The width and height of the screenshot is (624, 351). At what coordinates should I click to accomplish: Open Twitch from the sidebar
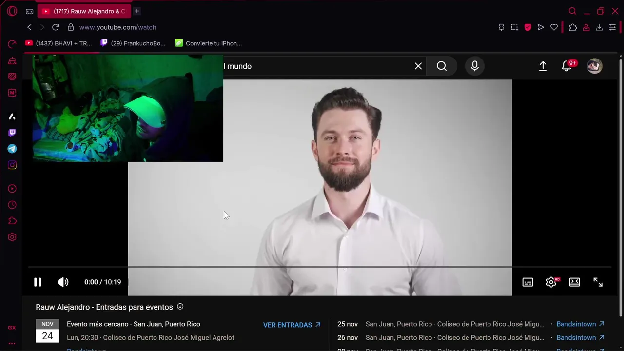click(12, 133)
